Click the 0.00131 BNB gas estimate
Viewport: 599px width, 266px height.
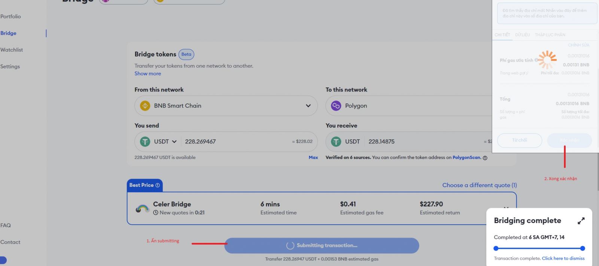pos(576,65)
